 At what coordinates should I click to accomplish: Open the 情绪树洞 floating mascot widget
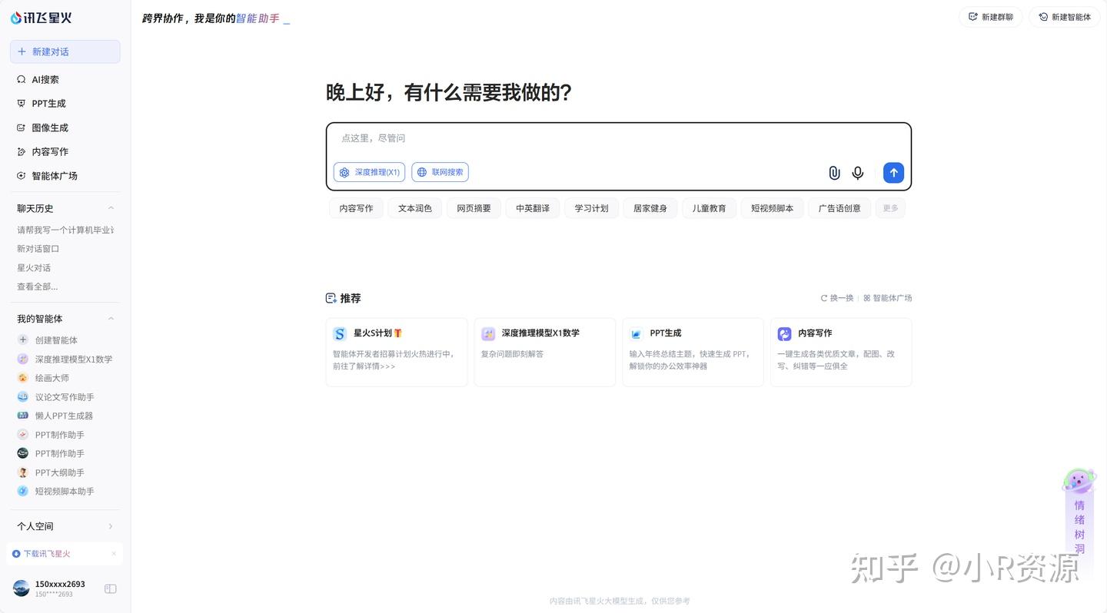[x=1079, y=513]
